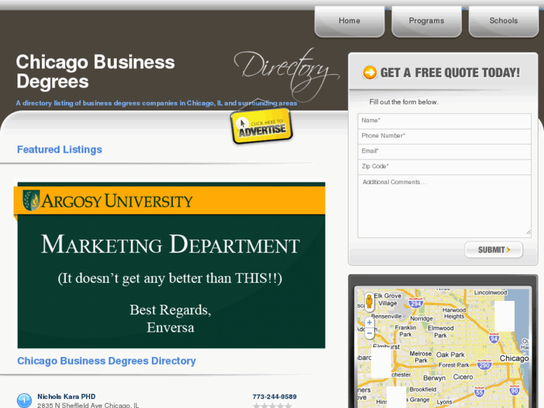
Task: Open the Argosy University banner ad
Action: tap(170, 265)
